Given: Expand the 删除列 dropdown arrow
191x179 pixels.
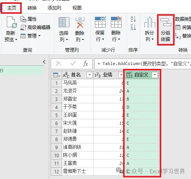Looking at the screenshot, I should (x=83, y=40).
